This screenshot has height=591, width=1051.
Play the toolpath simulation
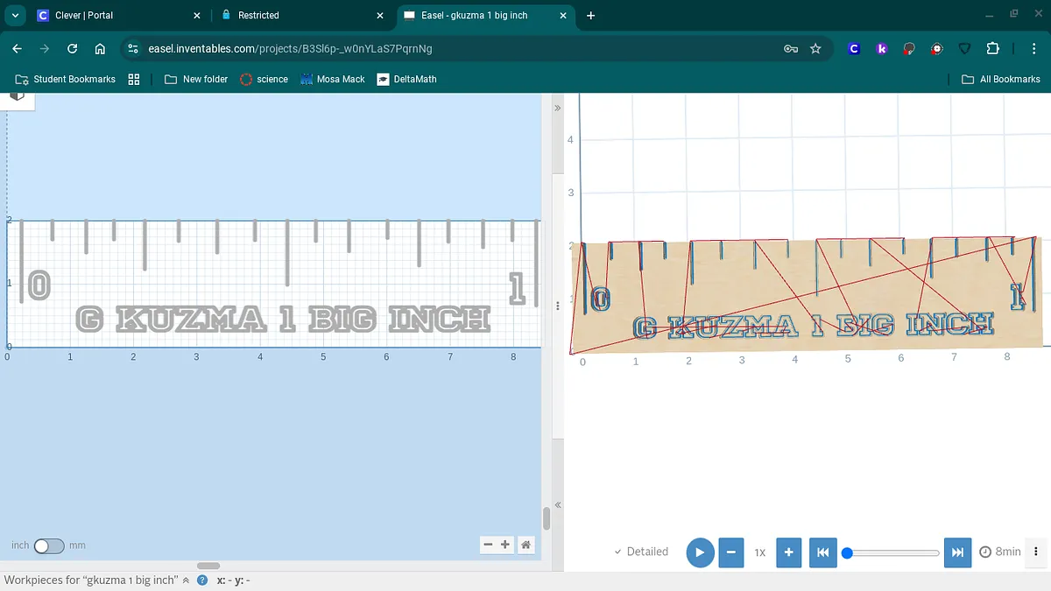point(700,552)
